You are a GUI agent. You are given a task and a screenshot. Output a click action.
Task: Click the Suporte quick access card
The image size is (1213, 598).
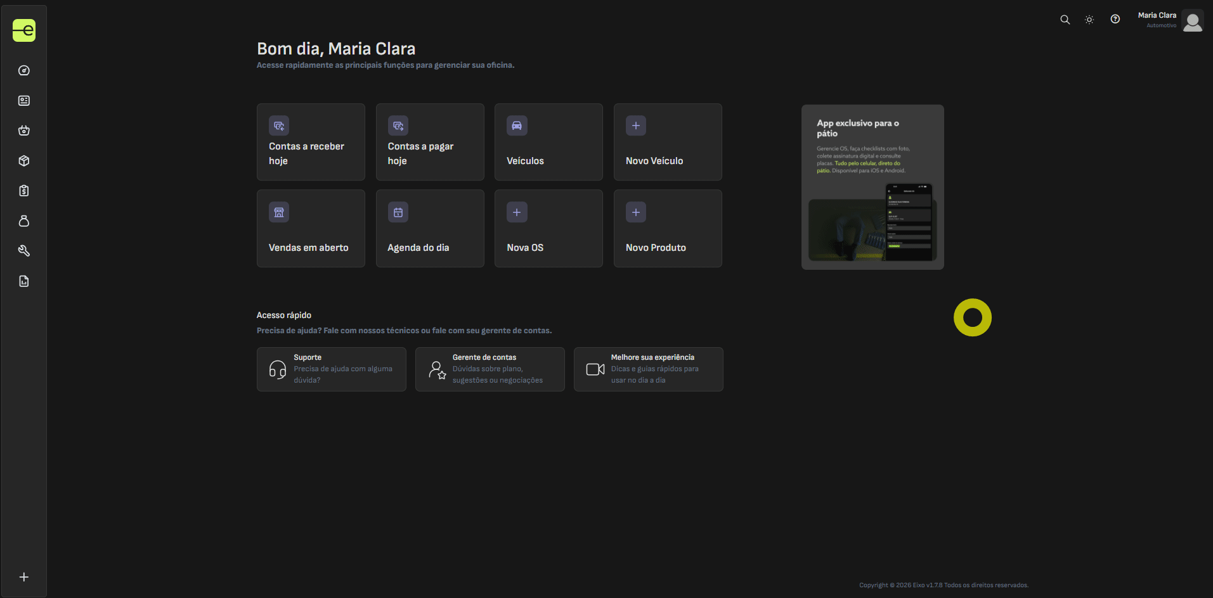point(331,369)
